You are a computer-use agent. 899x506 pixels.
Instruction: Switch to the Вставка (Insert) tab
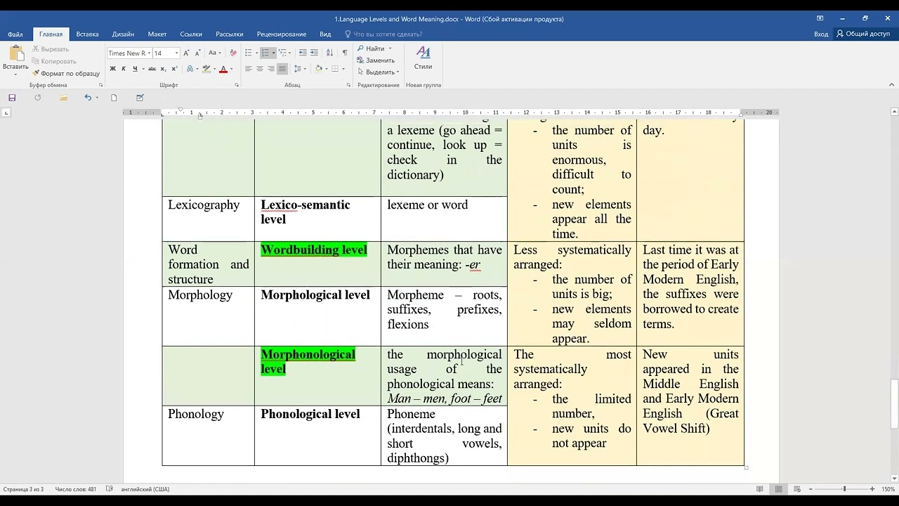[87, 34]
